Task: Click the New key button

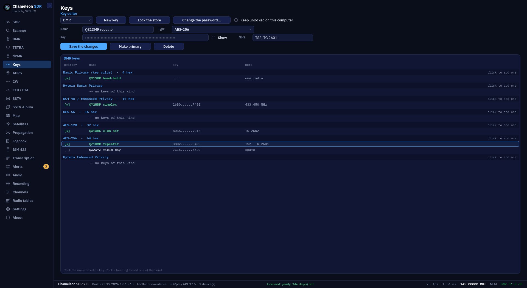Action: click(111, 20)
